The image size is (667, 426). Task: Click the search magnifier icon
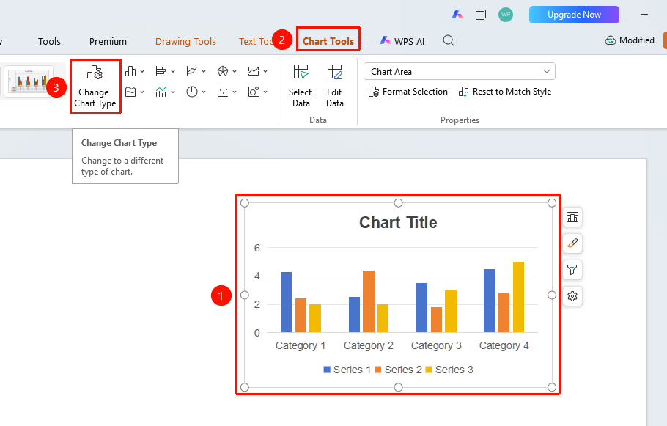pyautogui.click(x=449, y=40)
